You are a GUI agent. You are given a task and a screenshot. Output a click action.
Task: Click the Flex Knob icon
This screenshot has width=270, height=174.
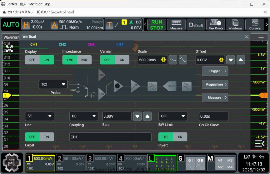215,25
